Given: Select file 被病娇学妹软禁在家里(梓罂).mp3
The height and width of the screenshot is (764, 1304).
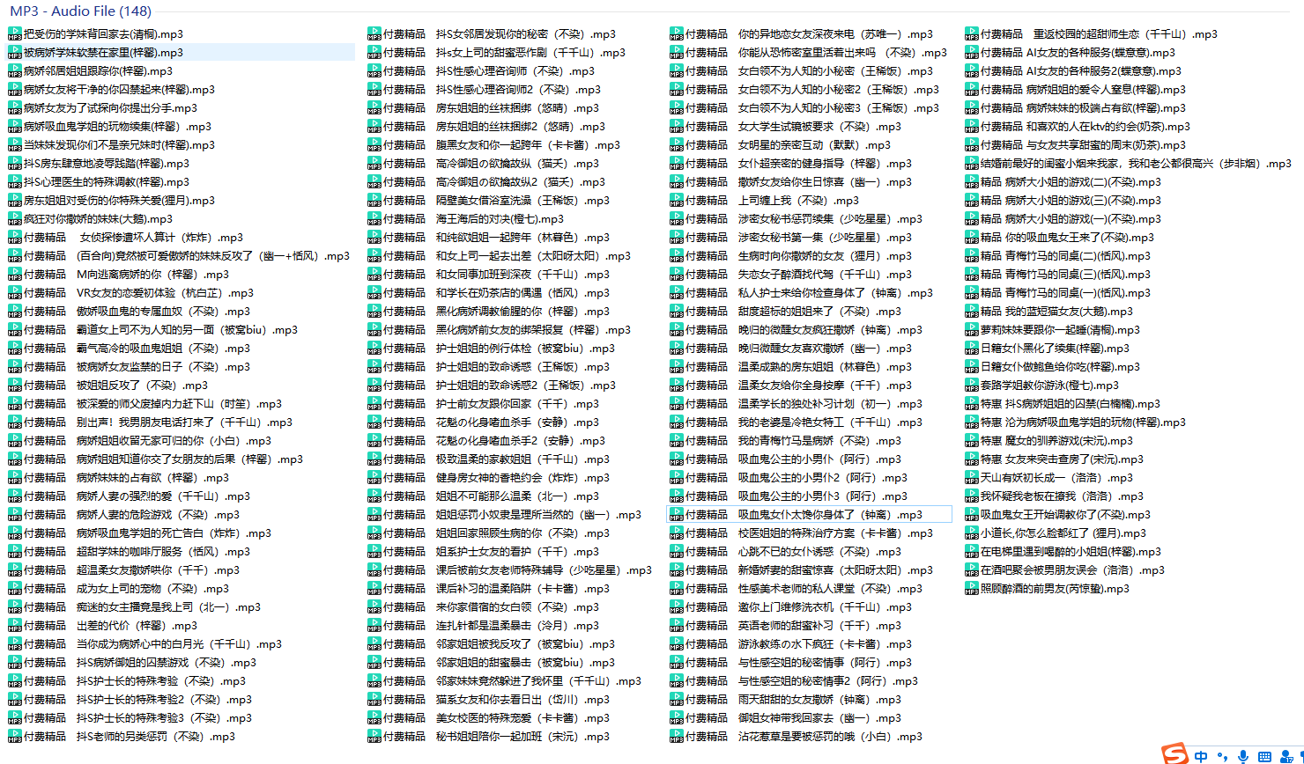Looking at the screenshot, I should tap(103, 53).
